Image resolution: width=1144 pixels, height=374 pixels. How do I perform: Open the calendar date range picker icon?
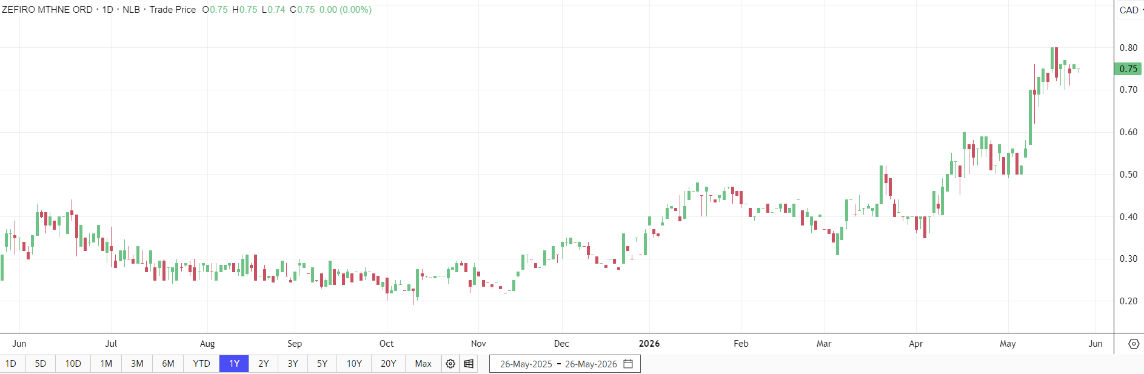pyautogui.click(x=628, y=364)
